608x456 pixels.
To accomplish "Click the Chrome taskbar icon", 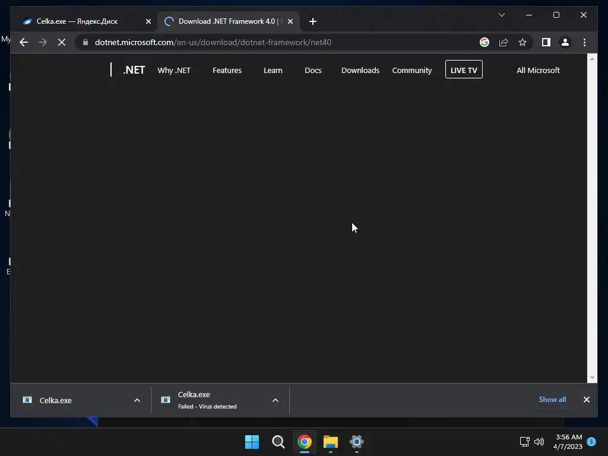I will 305,442.
